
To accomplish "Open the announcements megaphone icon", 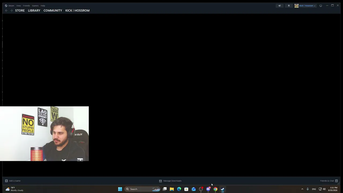I will click(279, 6).
